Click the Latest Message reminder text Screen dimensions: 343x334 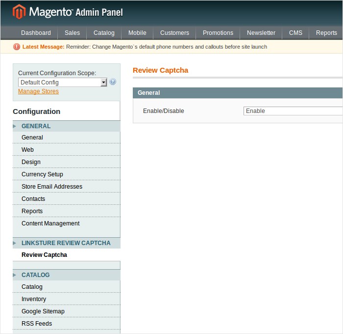pyautogui.click(x=167, y=47)
